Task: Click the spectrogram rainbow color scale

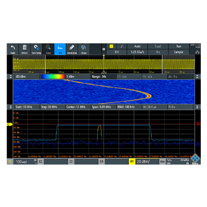Action: tap(53, 77)
